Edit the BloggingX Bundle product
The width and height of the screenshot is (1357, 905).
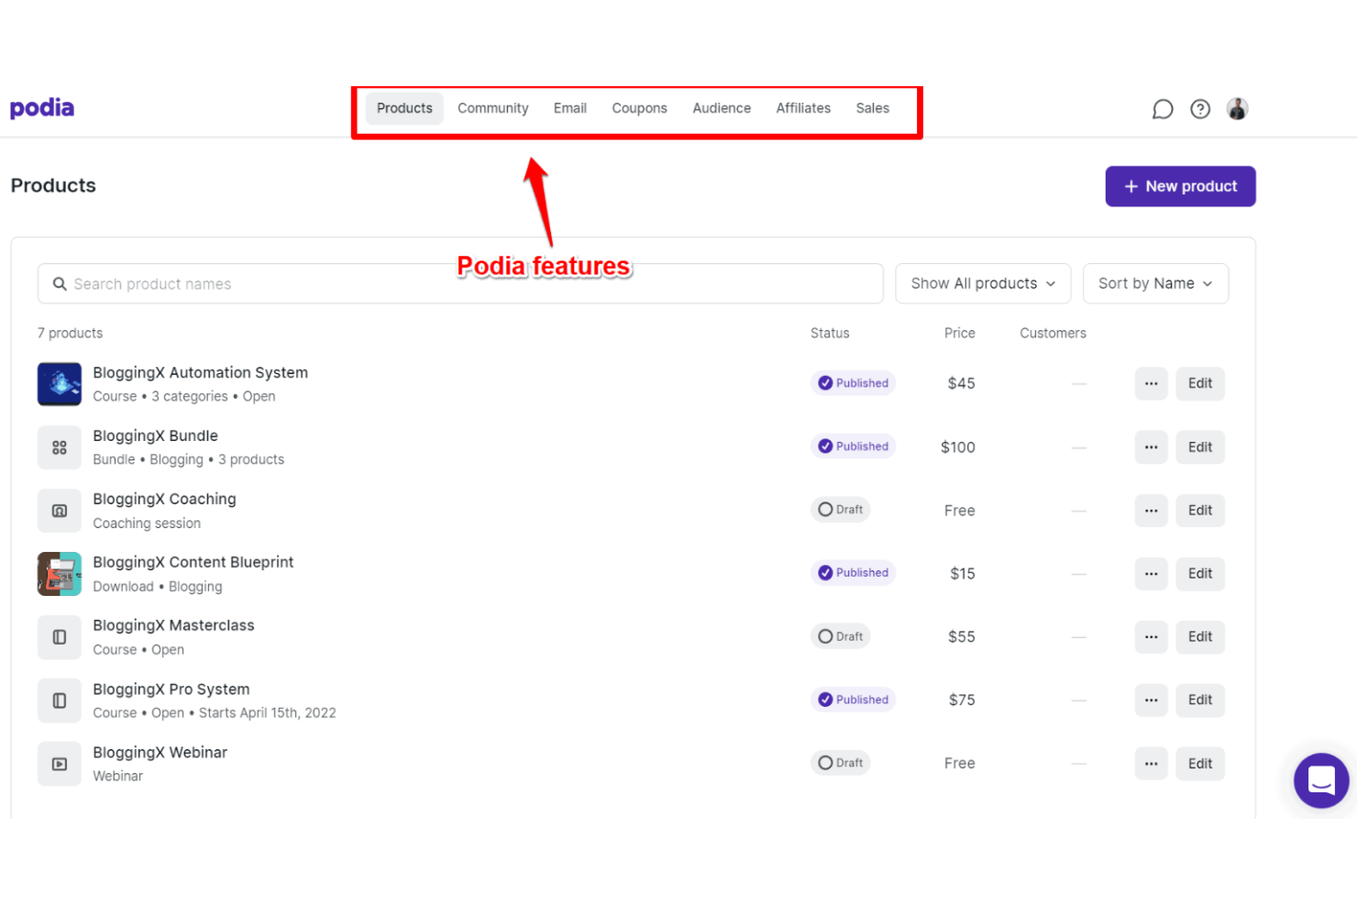pyautogui.click(x=1200, y=447)
